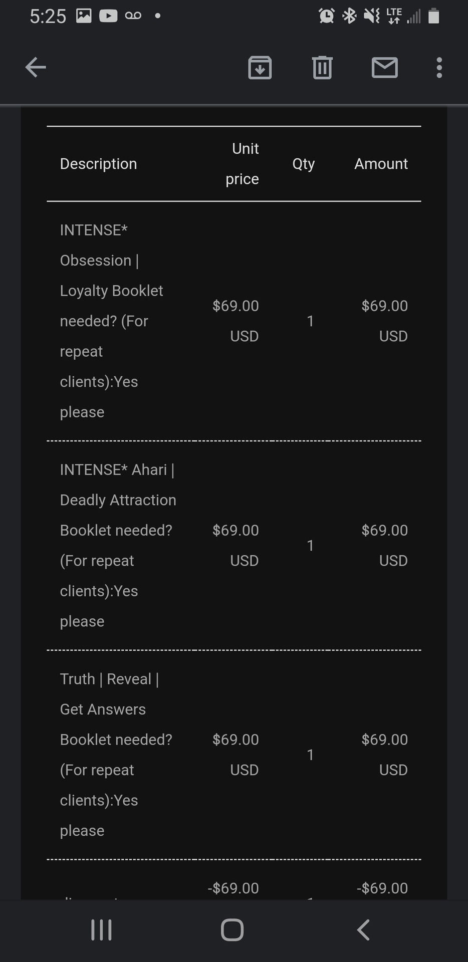Tap the back arrow to leave email
Screen dimensions: 468x962
[36, 67]
